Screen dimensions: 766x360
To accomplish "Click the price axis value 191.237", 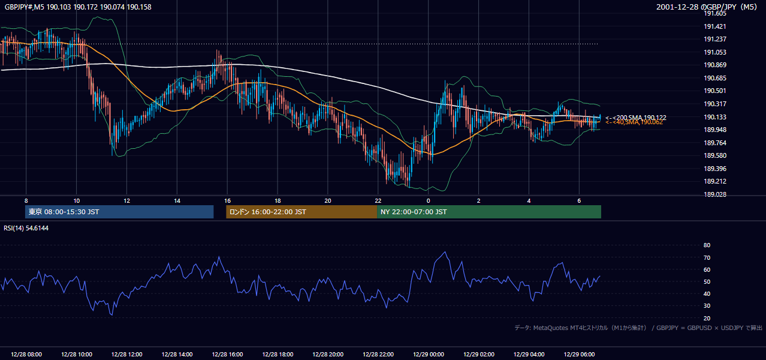I will (715, 39).
